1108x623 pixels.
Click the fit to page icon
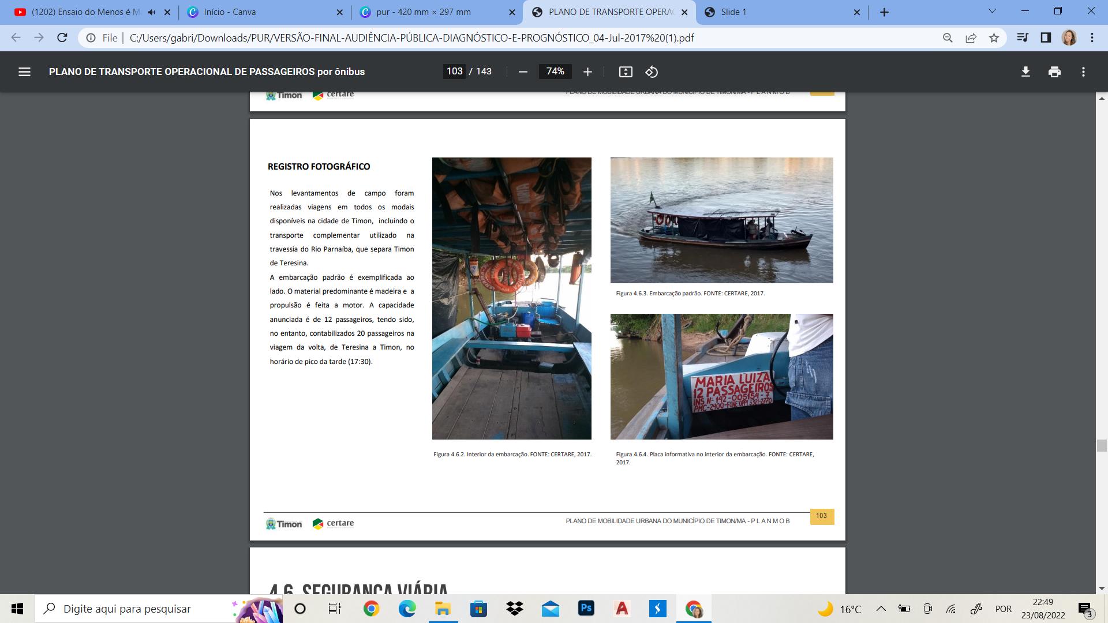pyautogui.click(x=626, y=72)
